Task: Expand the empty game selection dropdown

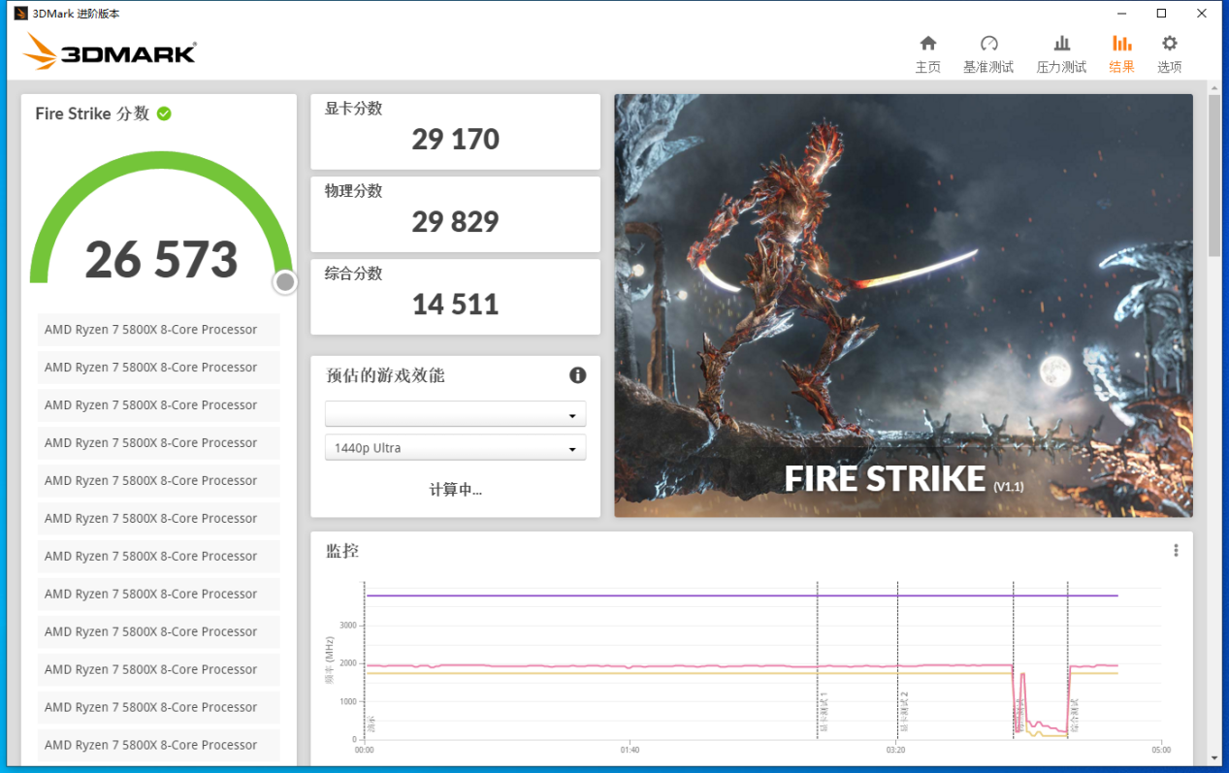Action: tap(455, 414)
